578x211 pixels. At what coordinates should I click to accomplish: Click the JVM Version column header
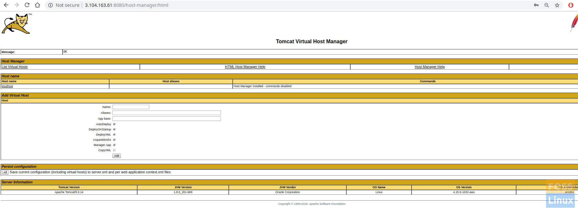pos(183,187)
